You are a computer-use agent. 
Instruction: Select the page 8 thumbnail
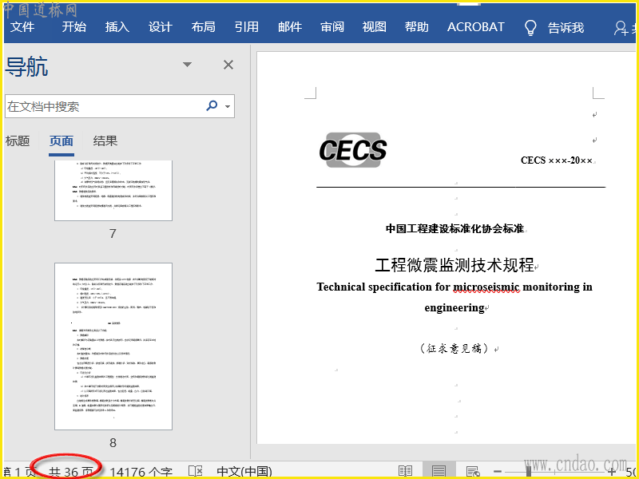point(113,346)
